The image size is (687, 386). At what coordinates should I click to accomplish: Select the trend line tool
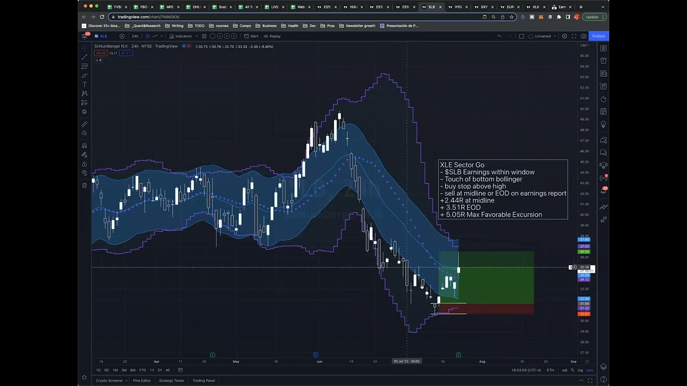(84, 57)
